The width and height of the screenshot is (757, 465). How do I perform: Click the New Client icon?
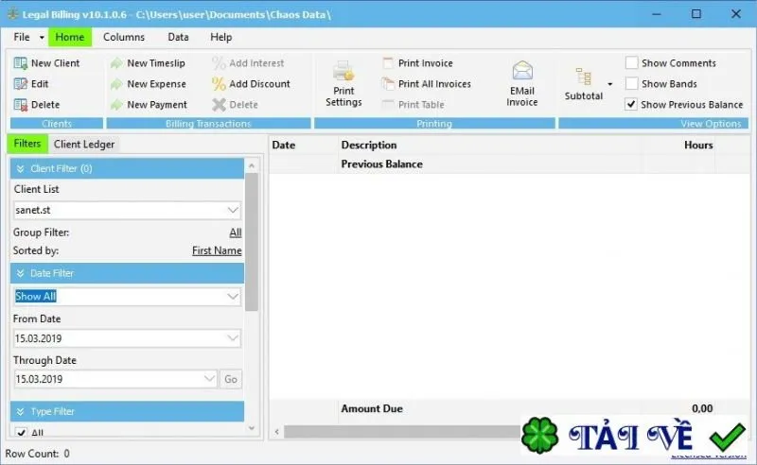point(20,63)
